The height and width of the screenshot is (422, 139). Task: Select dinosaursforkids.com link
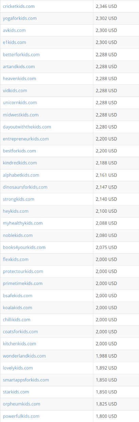(x=25, y=187)
